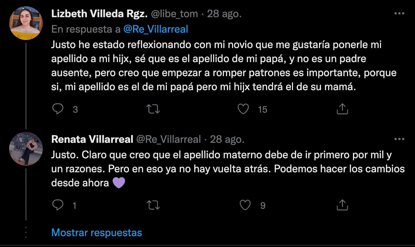Open more options on Renata's tweet

399,139
